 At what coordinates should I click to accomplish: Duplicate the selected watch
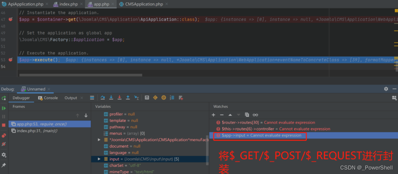click(x=247, y=115)
